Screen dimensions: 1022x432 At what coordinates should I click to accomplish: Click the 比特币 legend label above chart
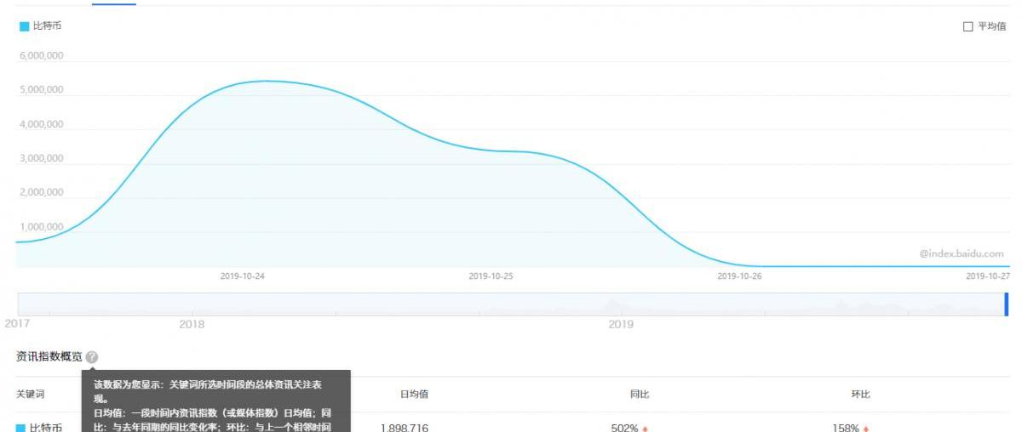click(47, 26)
